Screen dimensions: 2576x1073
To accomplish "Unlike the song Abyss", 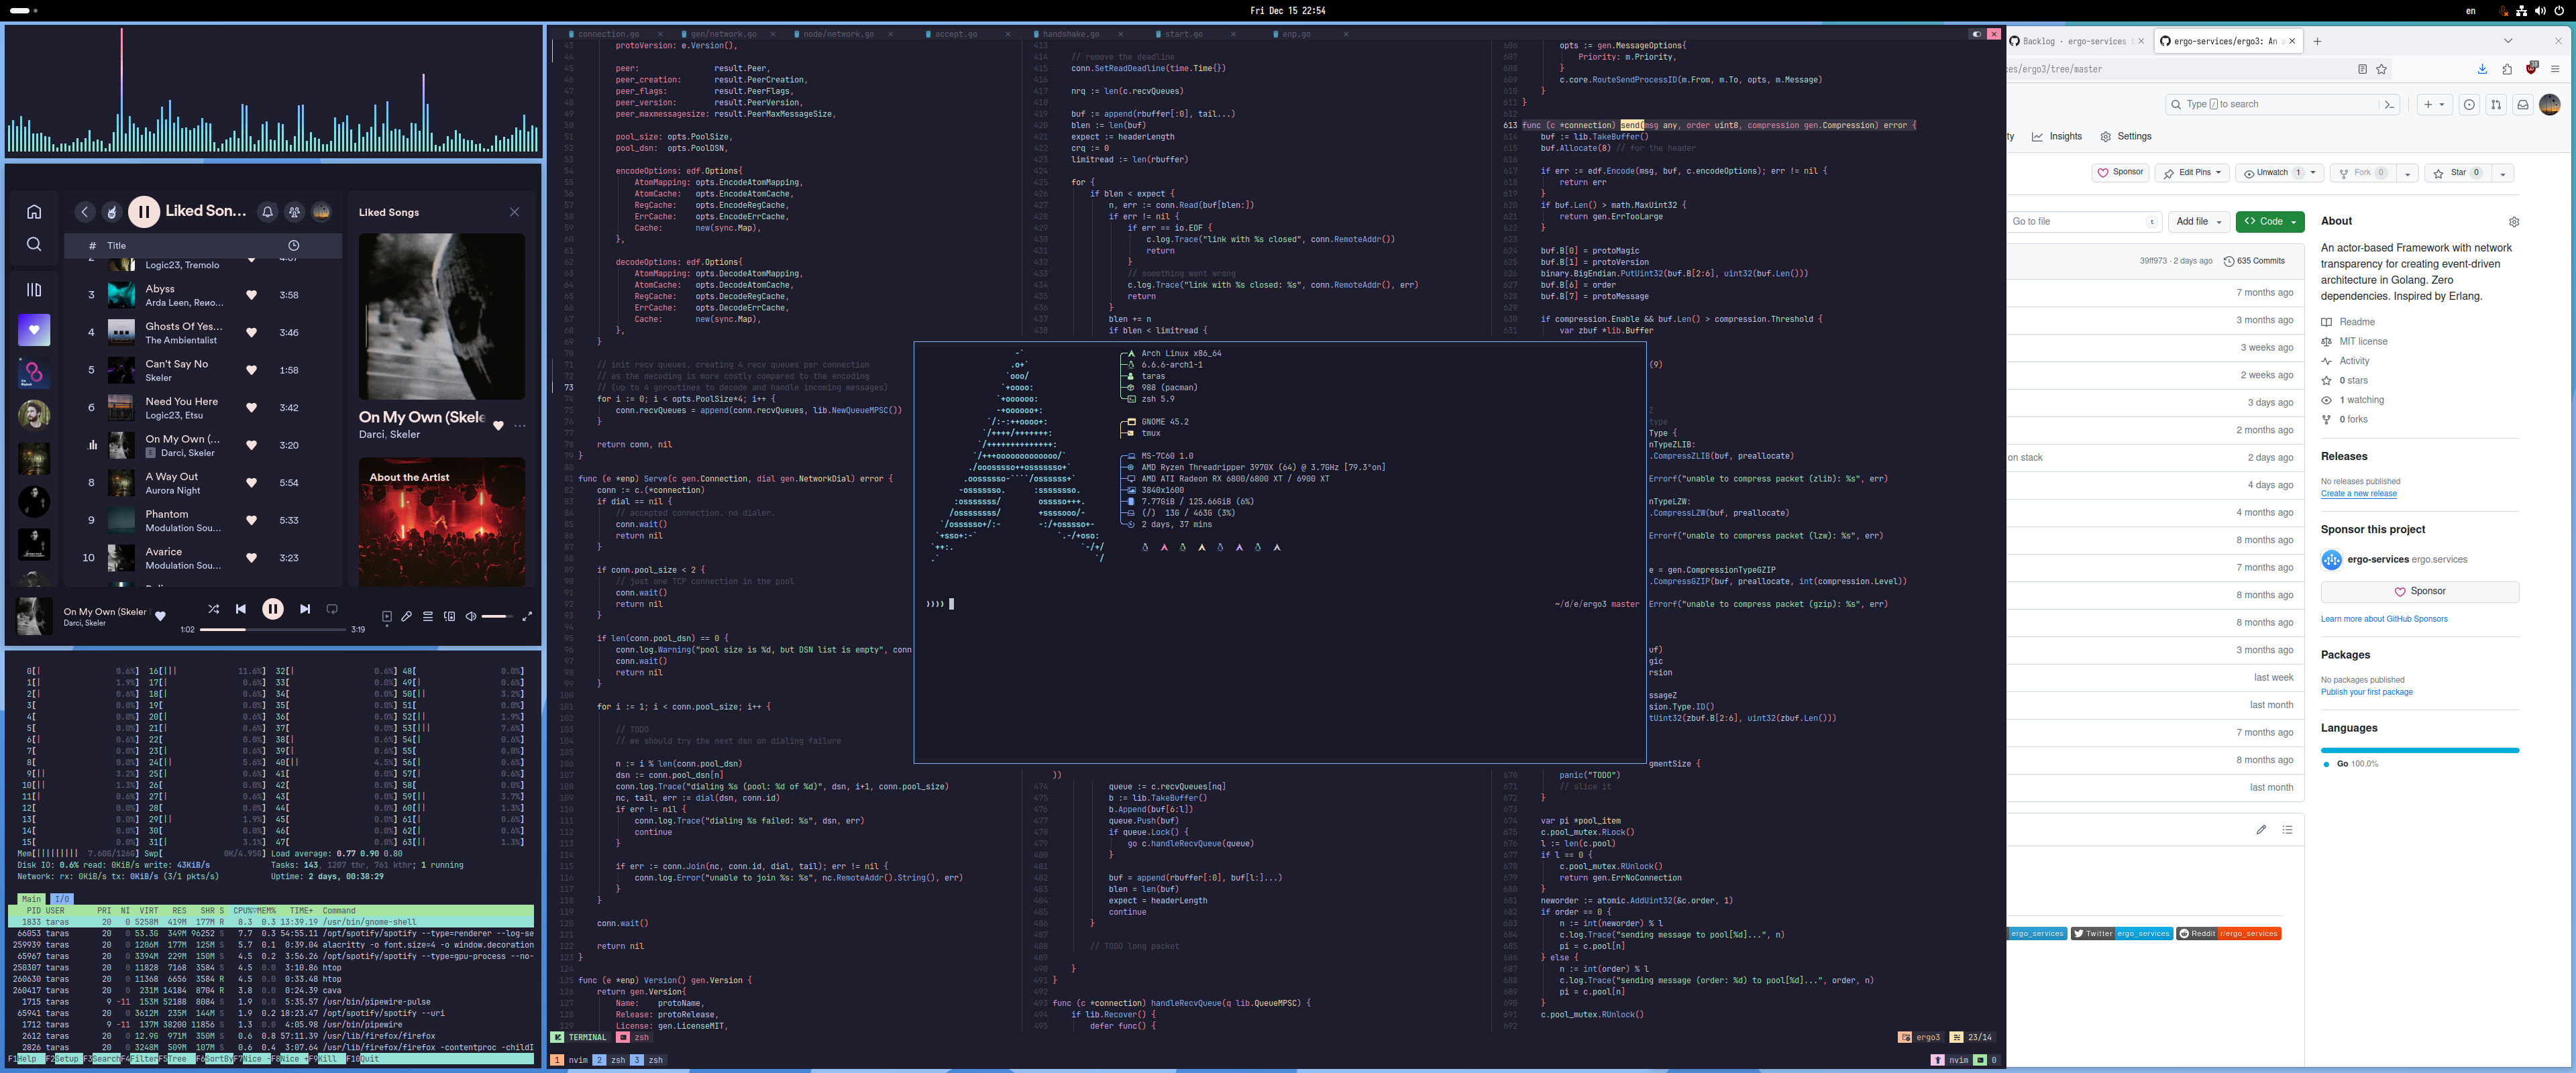I will 252,295.
